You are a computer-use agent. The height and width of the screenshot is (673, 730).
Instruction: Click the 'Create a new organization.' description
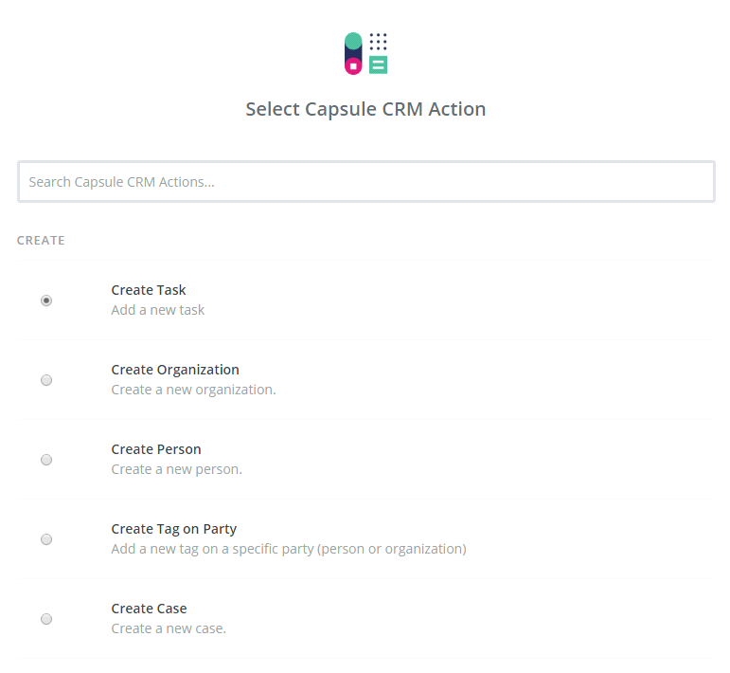point(193,390)
